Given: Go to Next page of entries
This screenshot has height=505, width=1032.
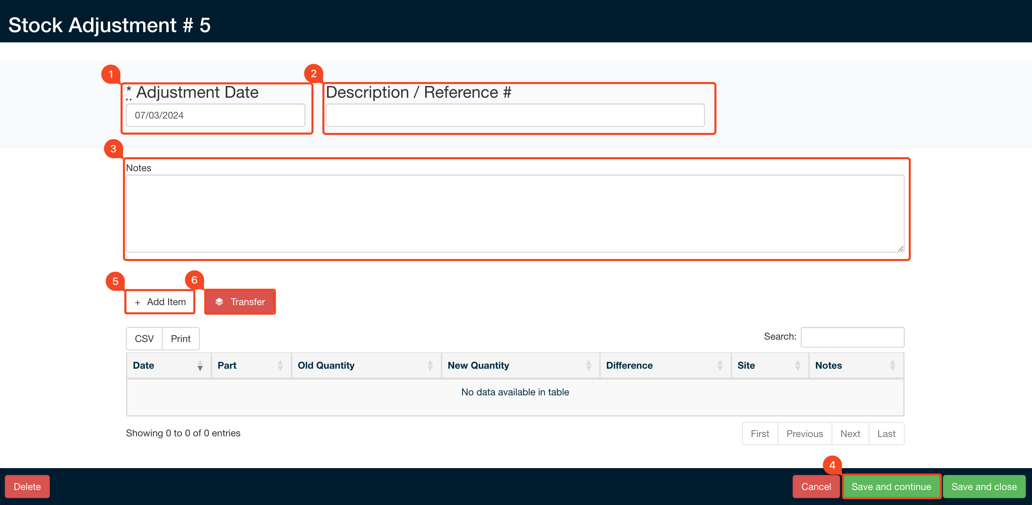Looking at the screenshot, I should 850,434.
